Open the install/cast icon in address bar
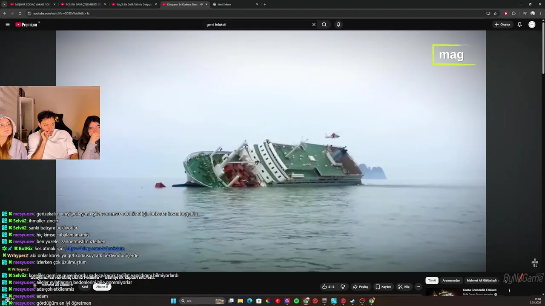This screenshot has width=545, height=306. [488, 13]
